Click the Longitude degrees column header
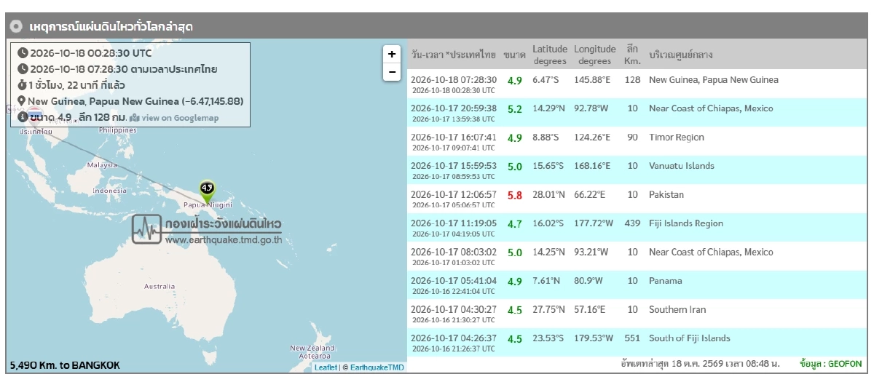Viewport: 874px width, 382px height. point(595,55)
